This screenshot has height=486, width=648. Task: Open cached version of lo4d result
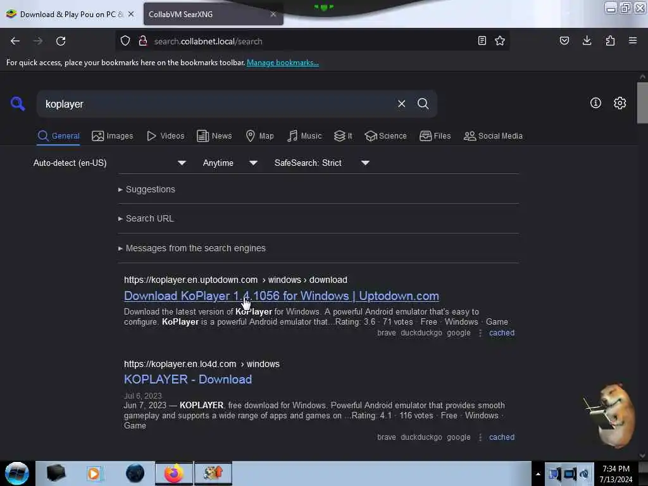pos(502,437)
